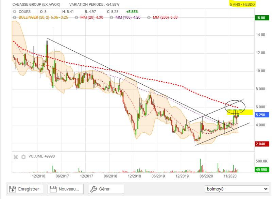Click the Enregistrer save button

coord(25,189)
